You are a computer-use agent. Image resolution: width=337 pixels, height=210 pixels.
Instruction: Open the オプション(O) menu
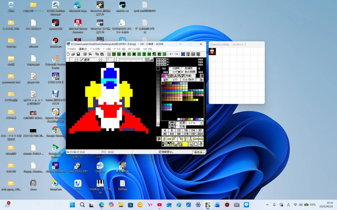click(x=134, y=49)
